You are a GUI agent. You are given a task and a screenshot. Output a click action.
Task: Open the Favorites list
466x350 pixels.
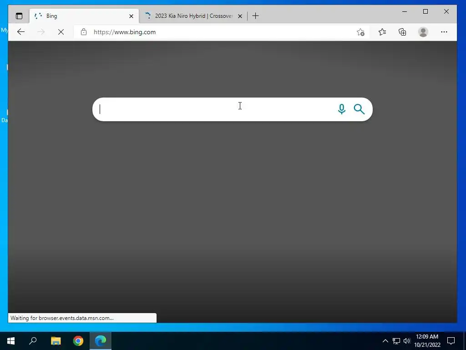pos(382,32)
